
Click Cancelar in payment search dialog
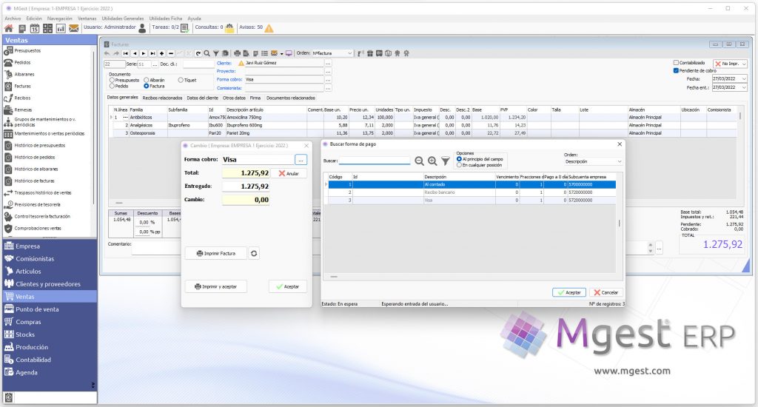[606, 292]
